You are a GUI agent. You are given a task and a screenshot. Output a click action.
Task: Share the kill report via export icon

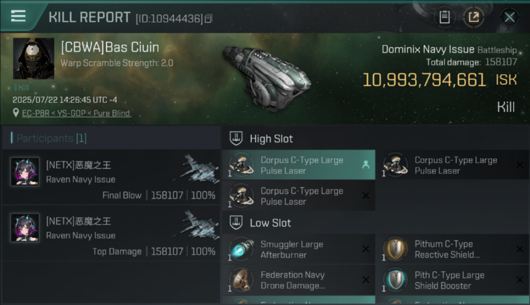pos(473,17)
